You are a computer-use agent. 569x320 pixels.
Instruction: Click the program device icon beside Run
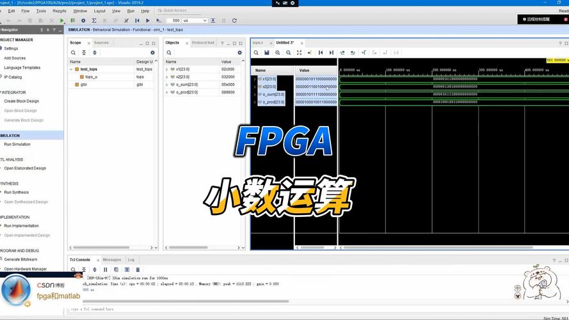(72, 20)
